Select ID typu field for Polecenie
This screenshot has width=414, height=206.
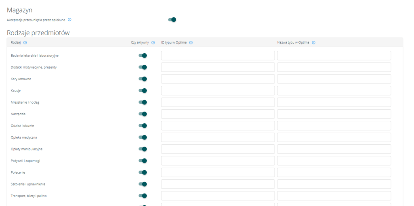tap(218, 173)
